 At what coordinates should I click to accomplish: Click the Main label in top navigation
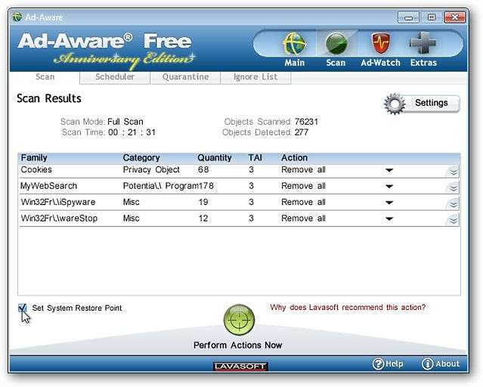(x=295, y=63)
